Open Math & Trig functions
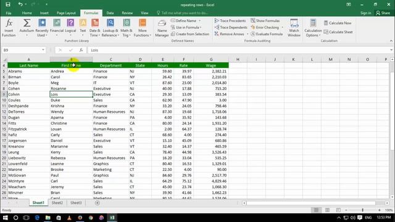 coord(126,28)
